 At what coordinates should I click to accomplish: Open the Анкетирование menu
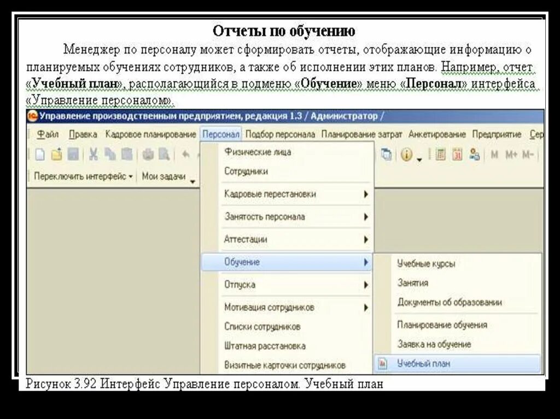(x=437, y=134)
